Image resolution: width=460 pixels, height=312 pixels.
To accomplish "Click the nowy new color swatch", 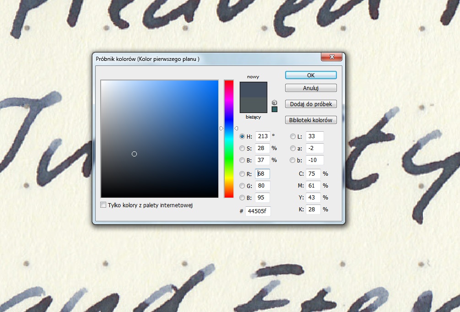I will 253,89.
